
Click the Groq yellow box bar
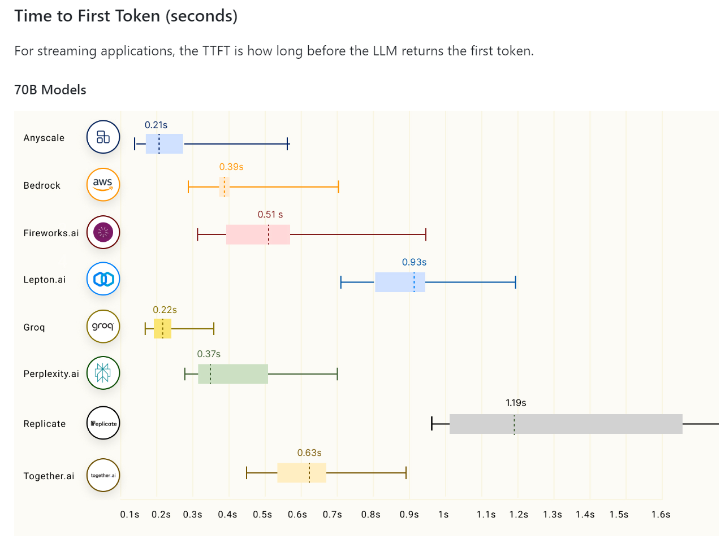click(163, 328)
